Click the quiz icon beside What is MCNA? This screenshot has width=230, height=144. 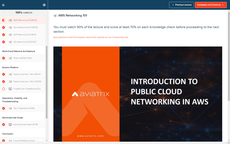click(10, 58)
